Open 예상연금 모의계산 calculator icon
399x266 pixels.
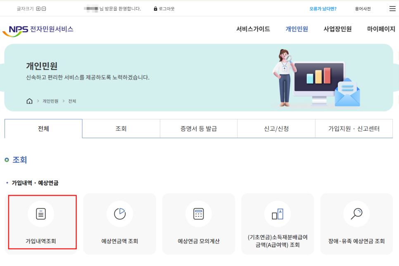pos(198,214)
